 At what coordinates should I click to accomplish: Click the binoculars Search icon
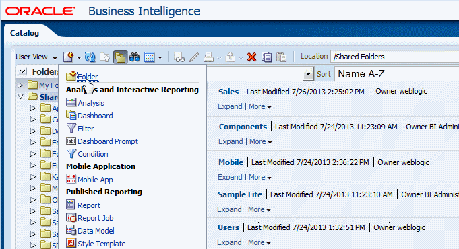point(135,57)
